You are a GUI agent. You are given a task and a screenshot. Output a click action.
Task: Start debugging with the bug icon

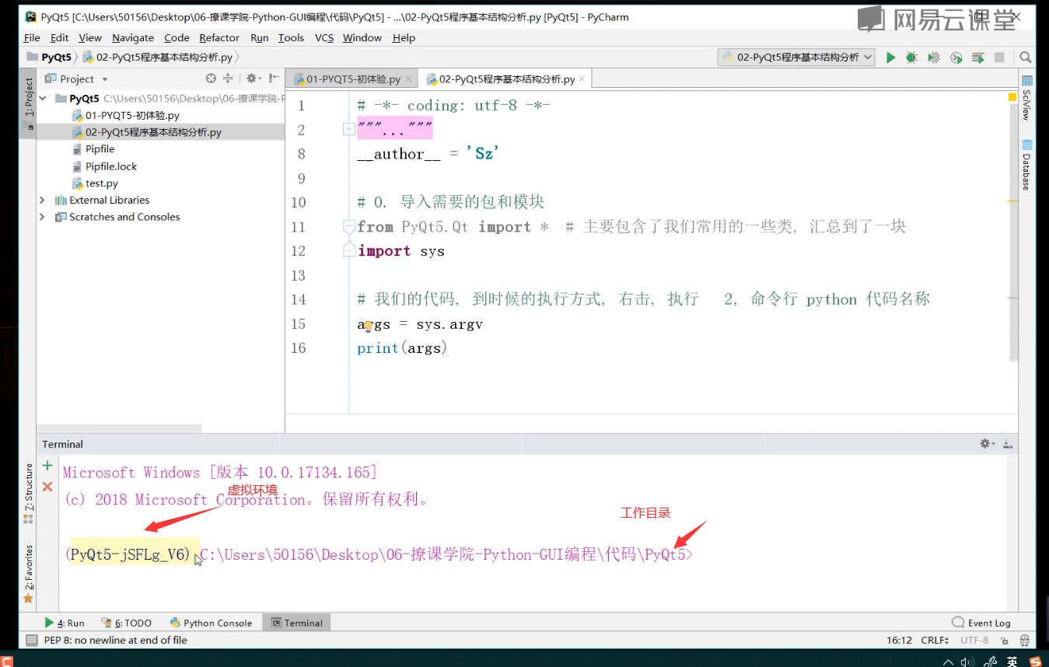[x=912, y=57]
